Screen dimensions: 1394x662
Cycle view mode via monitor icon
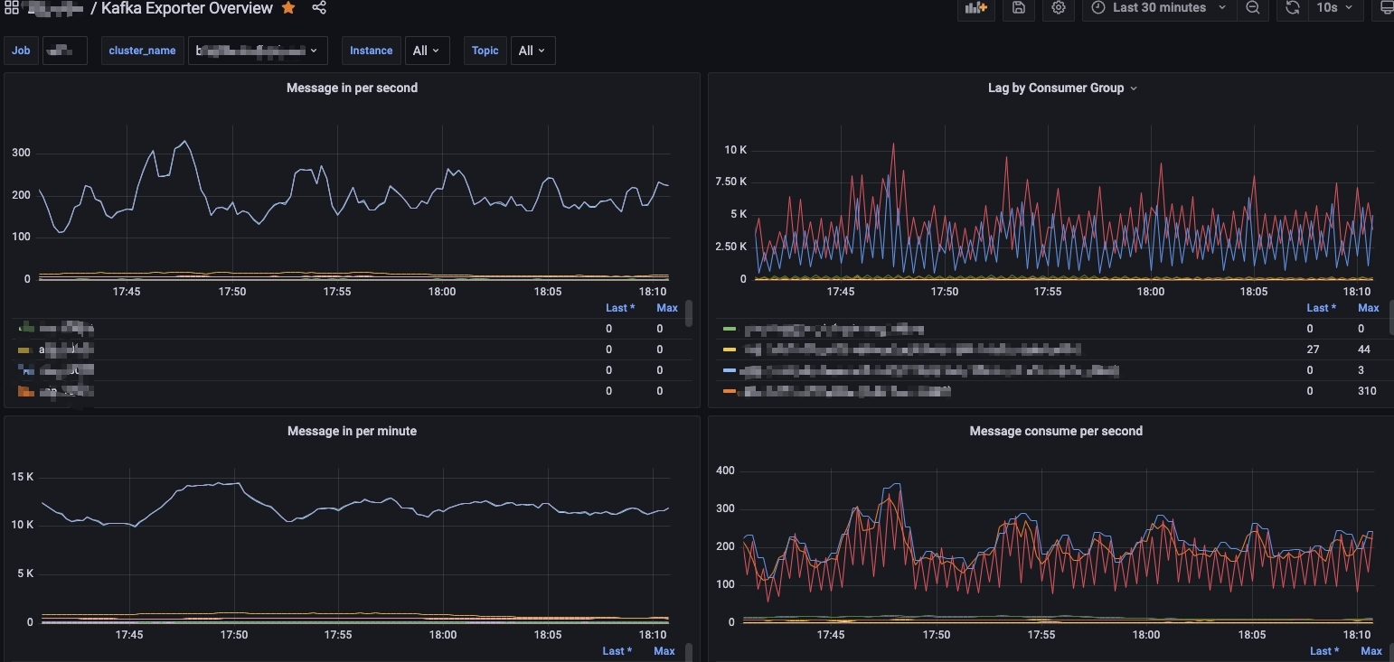1385,8
